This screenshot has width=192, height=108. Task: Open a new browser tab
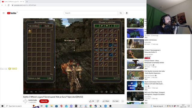tap(27, 2)
